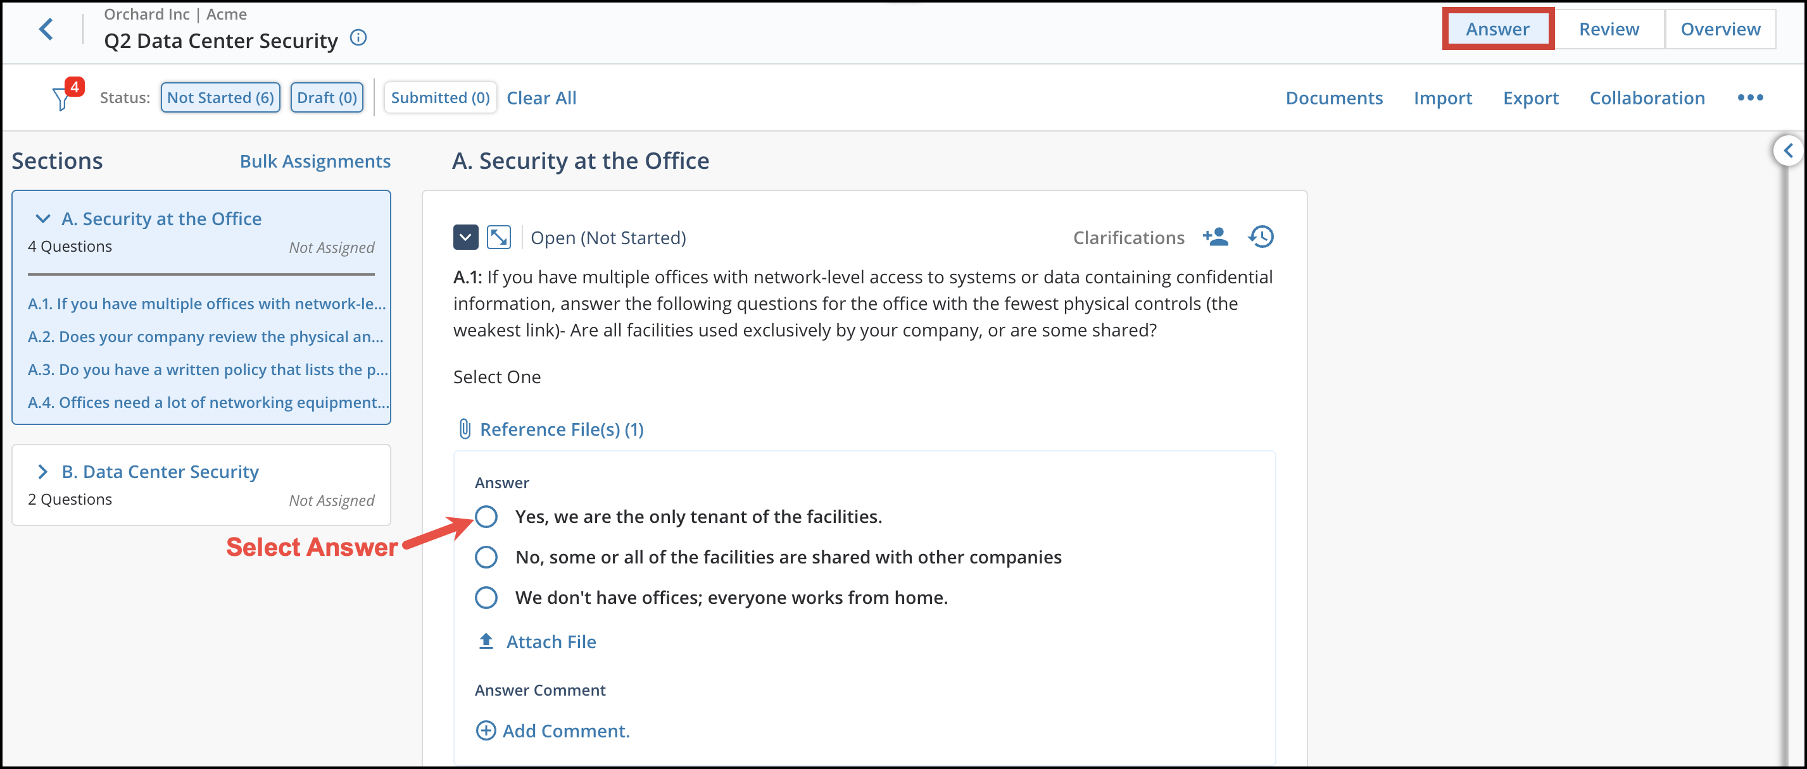Image resolution: width=1807 pixels, height=769 pixels.
Task: Toggle the Not Started (6) status filter
Action: pyautogui.click(x=220, y=98)
